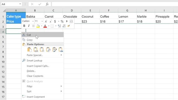Toggle Italic in mini toolbar
This screenshot has height=100, width=178.
pyautogui.click(x=29, y=26)
